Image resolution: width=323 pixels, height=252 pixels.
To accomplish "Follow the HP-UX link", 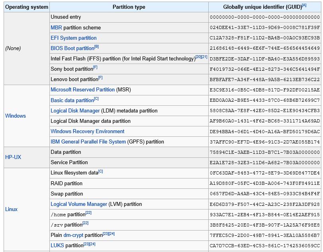I will pyautogui.click(x=13, y=157).
